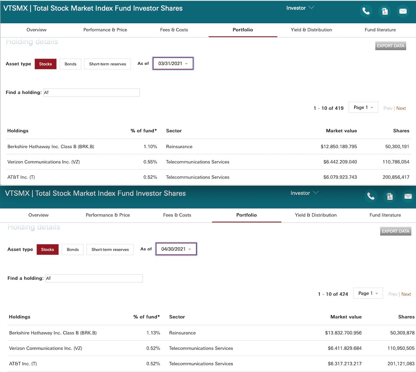The height and width of the screenshot is (372, 416).
Task: Expand the Investor dropdown in the bottom header
Action: click(304, 193)
